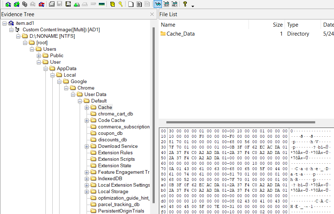Click the Export Files blank page icon
334x214 pixels.
131,4
